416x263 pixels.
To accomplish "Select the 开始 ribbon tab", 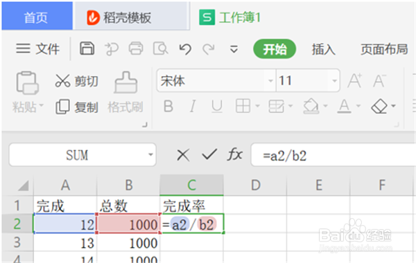I will click(x=275, y=49).
